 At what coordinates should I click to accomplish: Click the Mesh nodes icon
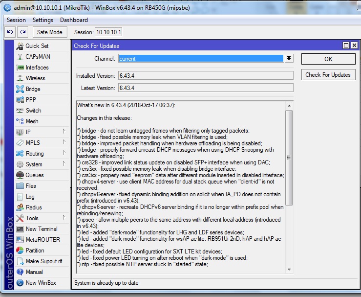click(x=20, y=121)
